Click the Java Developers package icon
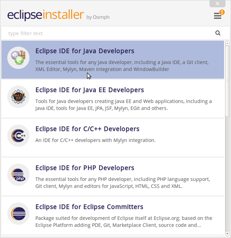Viewport: 231px width, 238px height. 18,58
